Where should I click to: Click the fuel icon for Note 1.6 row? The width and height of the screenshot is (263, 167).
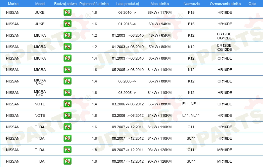(67, 115)
